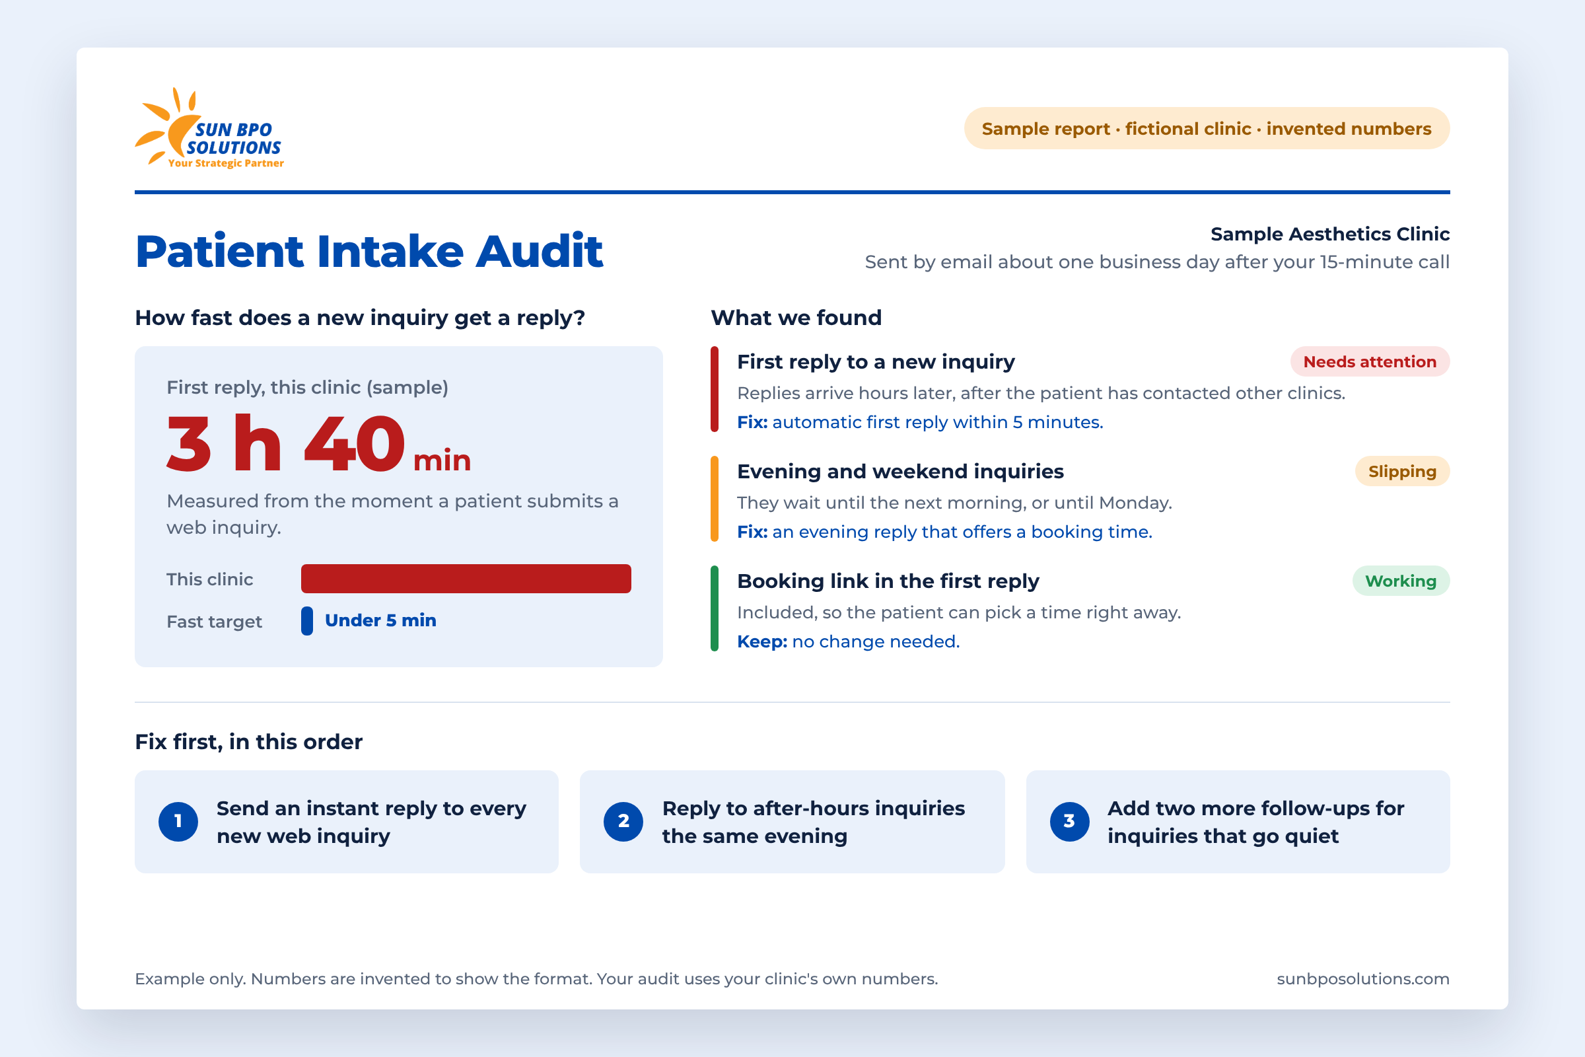Click the red 'This clinic' bar
Screen dimensions: 1585x1057
point(466,579)
